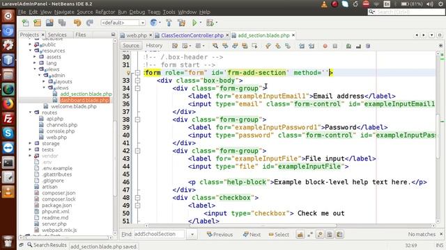Expand the storage folder node

[30, 144]
